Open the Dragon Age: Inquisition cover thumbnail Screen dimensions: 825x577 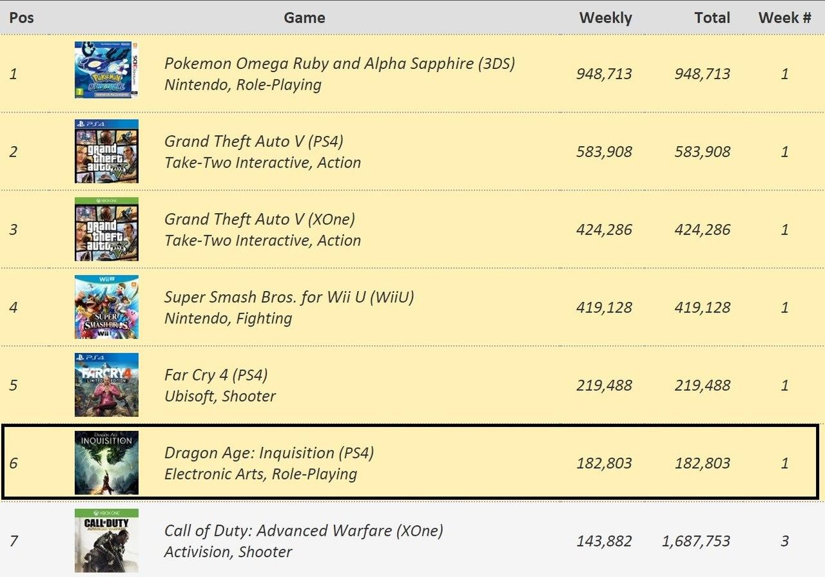(x=106, y=463)
